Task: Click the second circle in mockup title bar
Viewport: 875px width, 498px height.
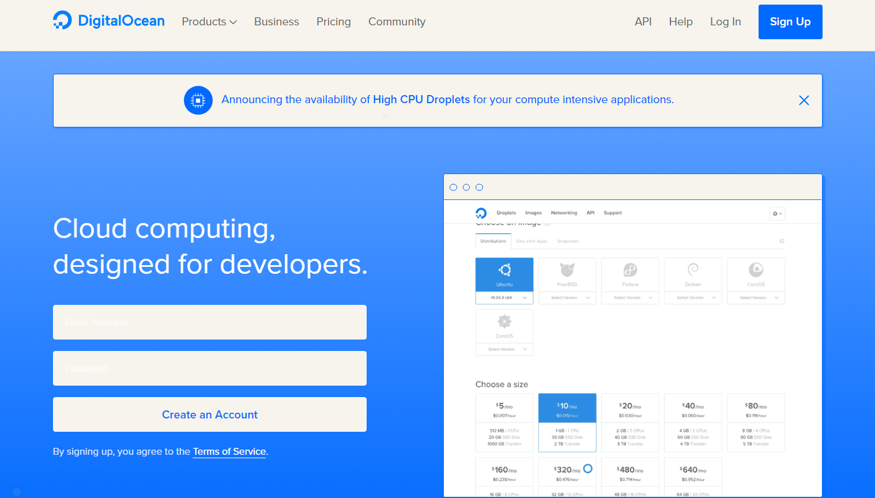Action: (x=466, y=187)
